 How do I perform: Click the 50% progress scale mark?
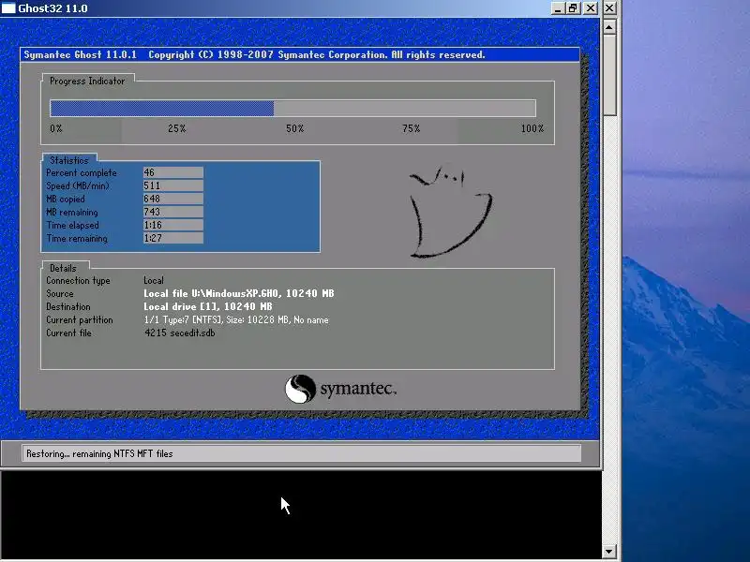tap(294, 128)
